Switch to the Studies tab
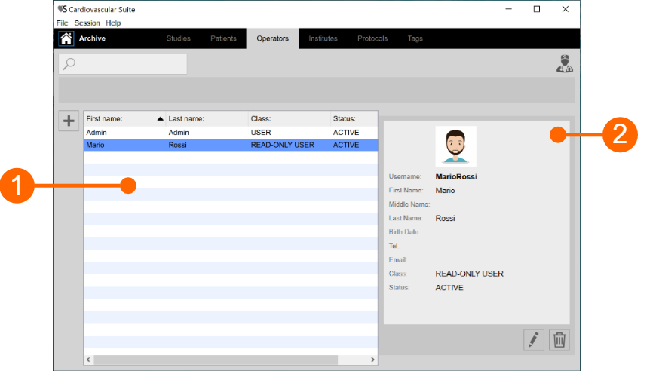656x386 pixels. coord(179,38)
